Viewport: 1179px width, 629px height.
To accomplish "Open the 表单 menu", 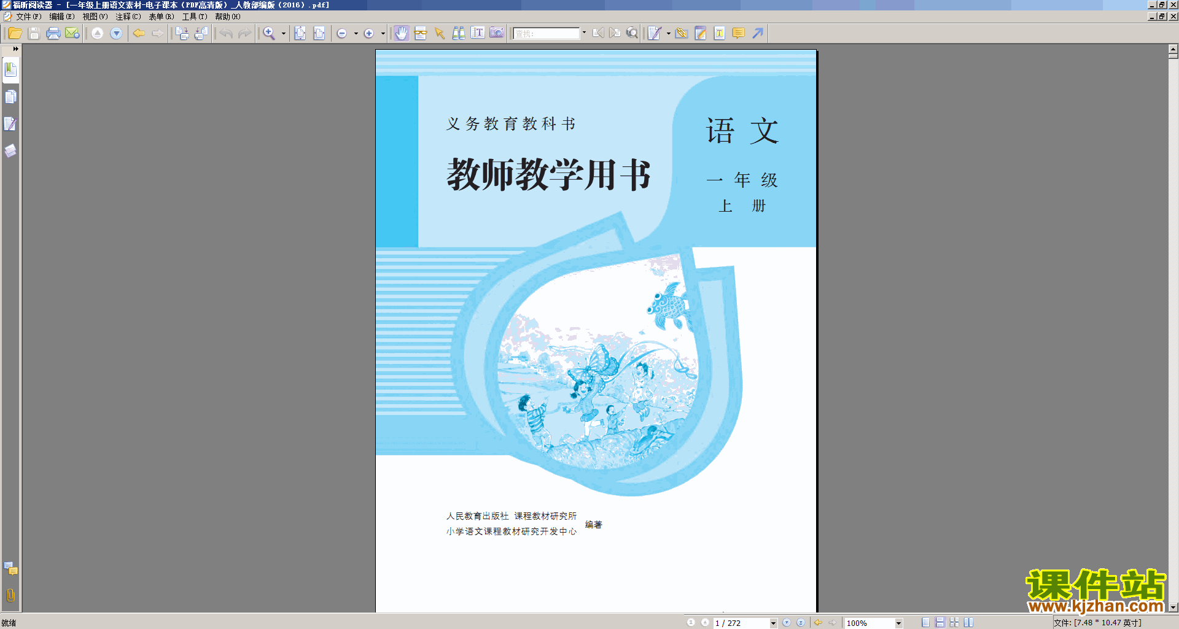I will [161, 17].
